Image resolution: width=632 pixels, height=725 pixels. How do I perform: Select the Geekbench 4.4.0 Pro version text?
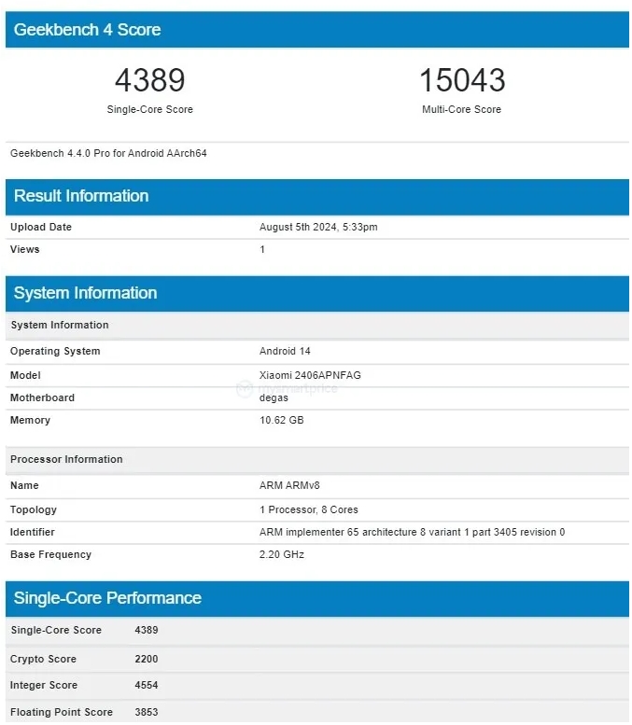(x=108, y=153)
